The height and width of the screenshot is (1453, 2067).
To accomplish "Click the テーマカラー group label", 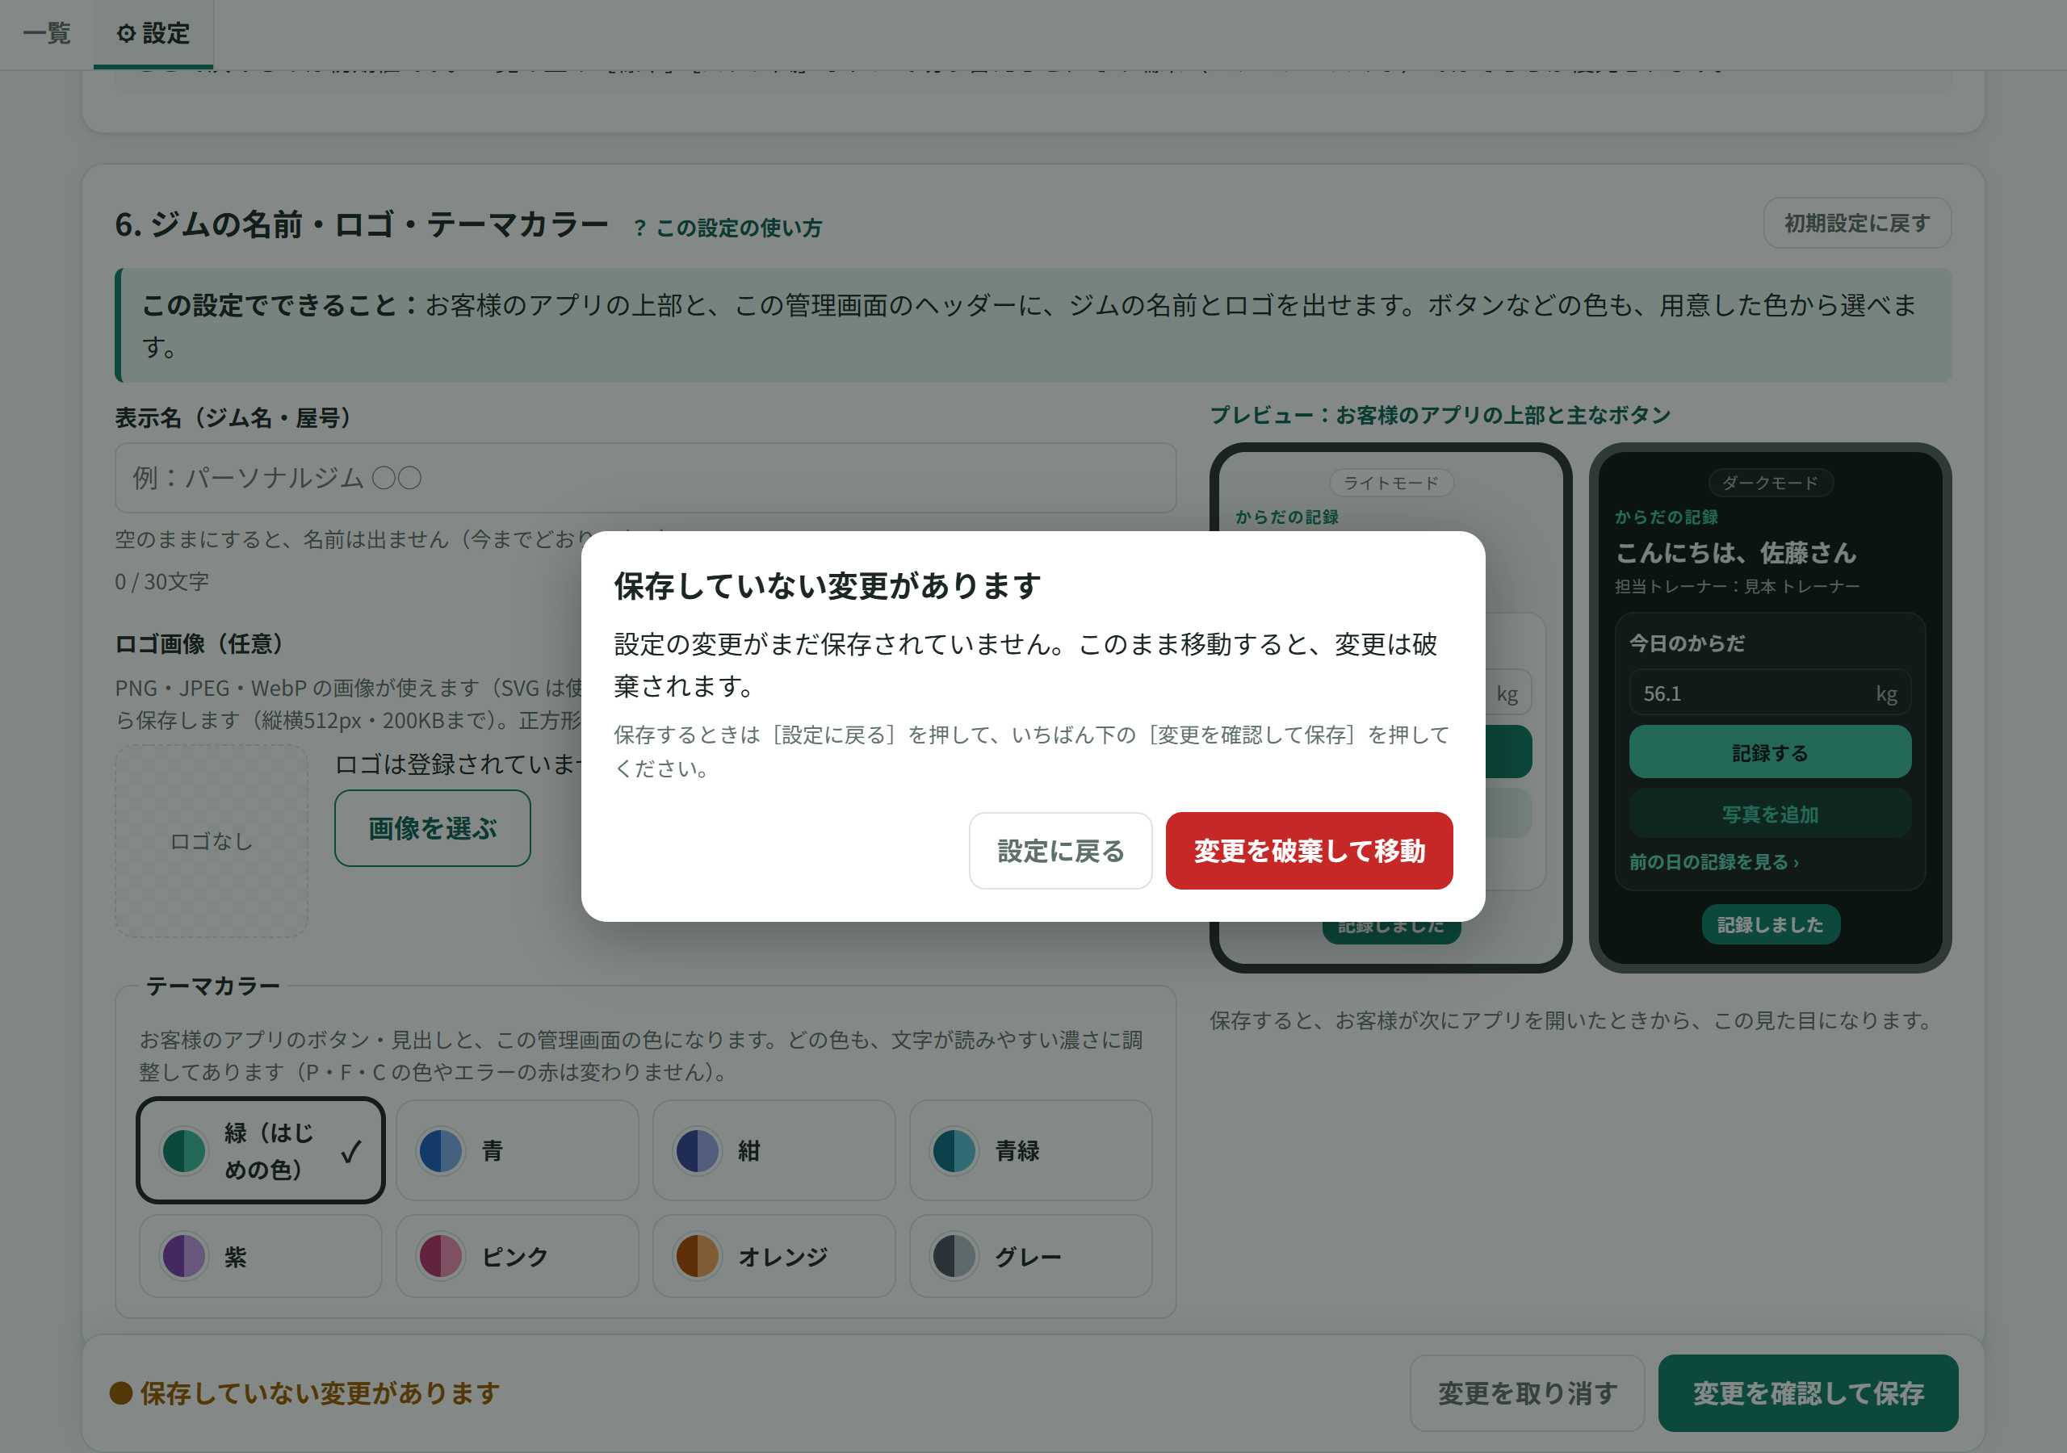I will pos(213,986).
